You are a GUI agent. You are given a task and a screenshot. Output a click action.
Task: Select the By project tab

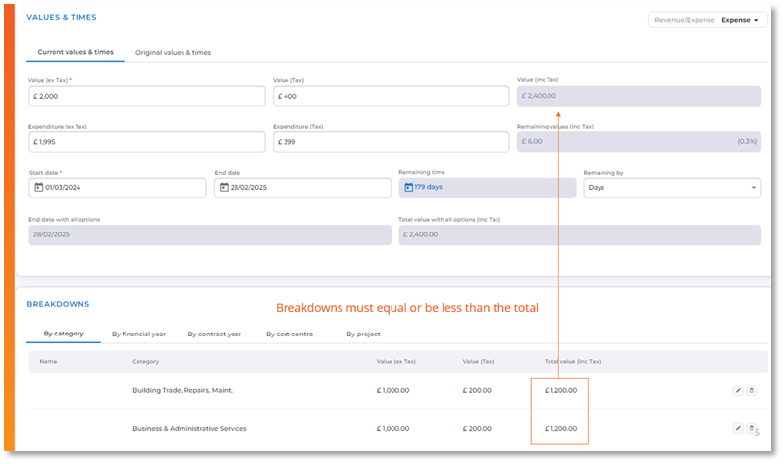pyautogui.click(x=363, y=334)
